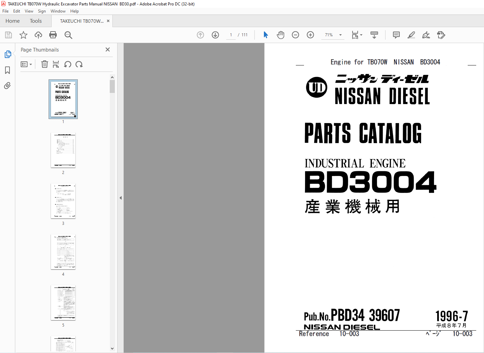Close the TAKEUCHI TB070W document tab

[x=108, y=21]
